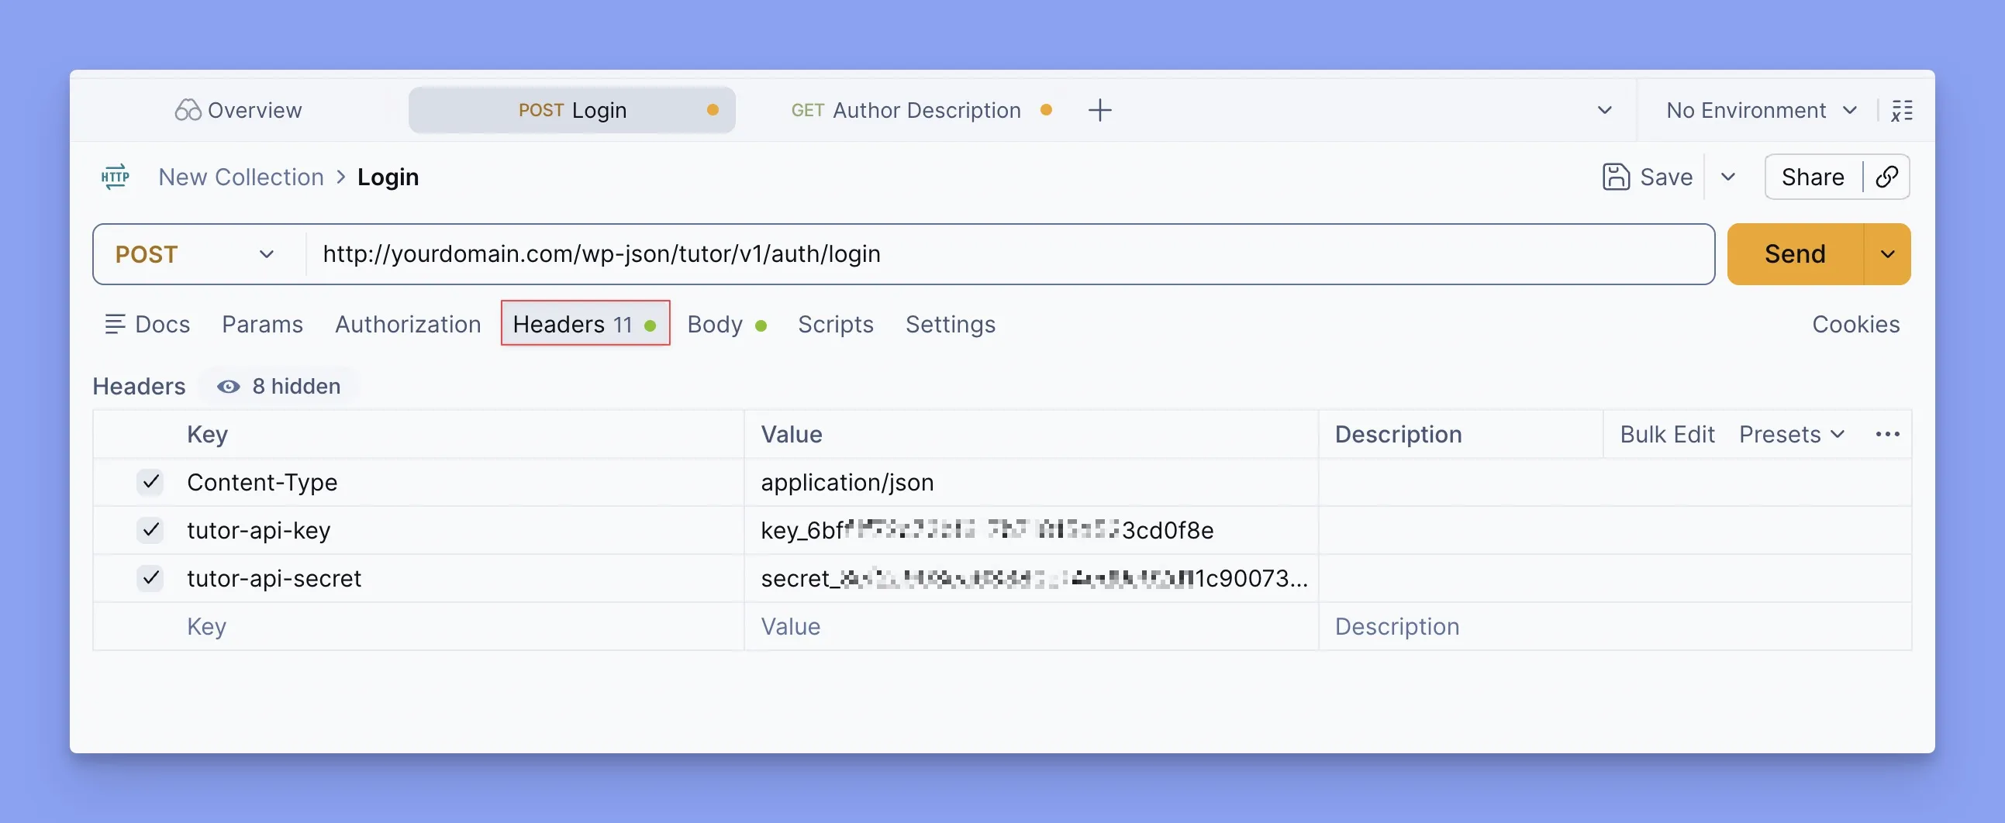Click the empty Value input cell
The image size is (2005, 823).
(1031, 627)
